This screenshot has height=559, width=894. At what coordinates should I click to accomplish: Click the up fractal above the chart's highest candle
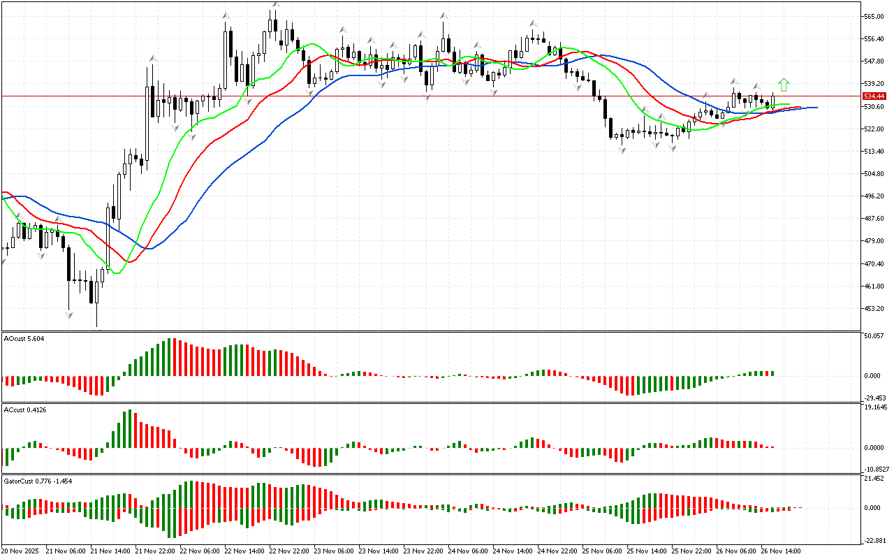[275, 5]
